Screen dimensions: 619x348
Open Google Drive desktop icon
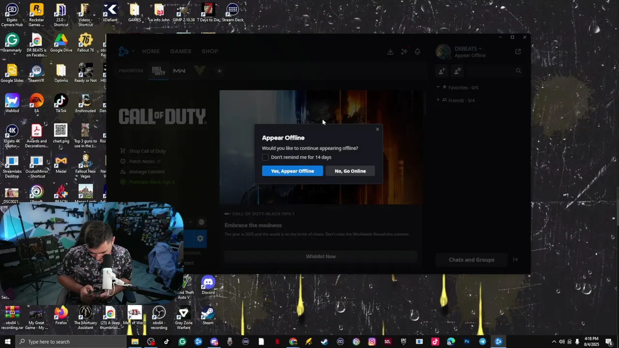pyautogui.click(x=61, y=43)
